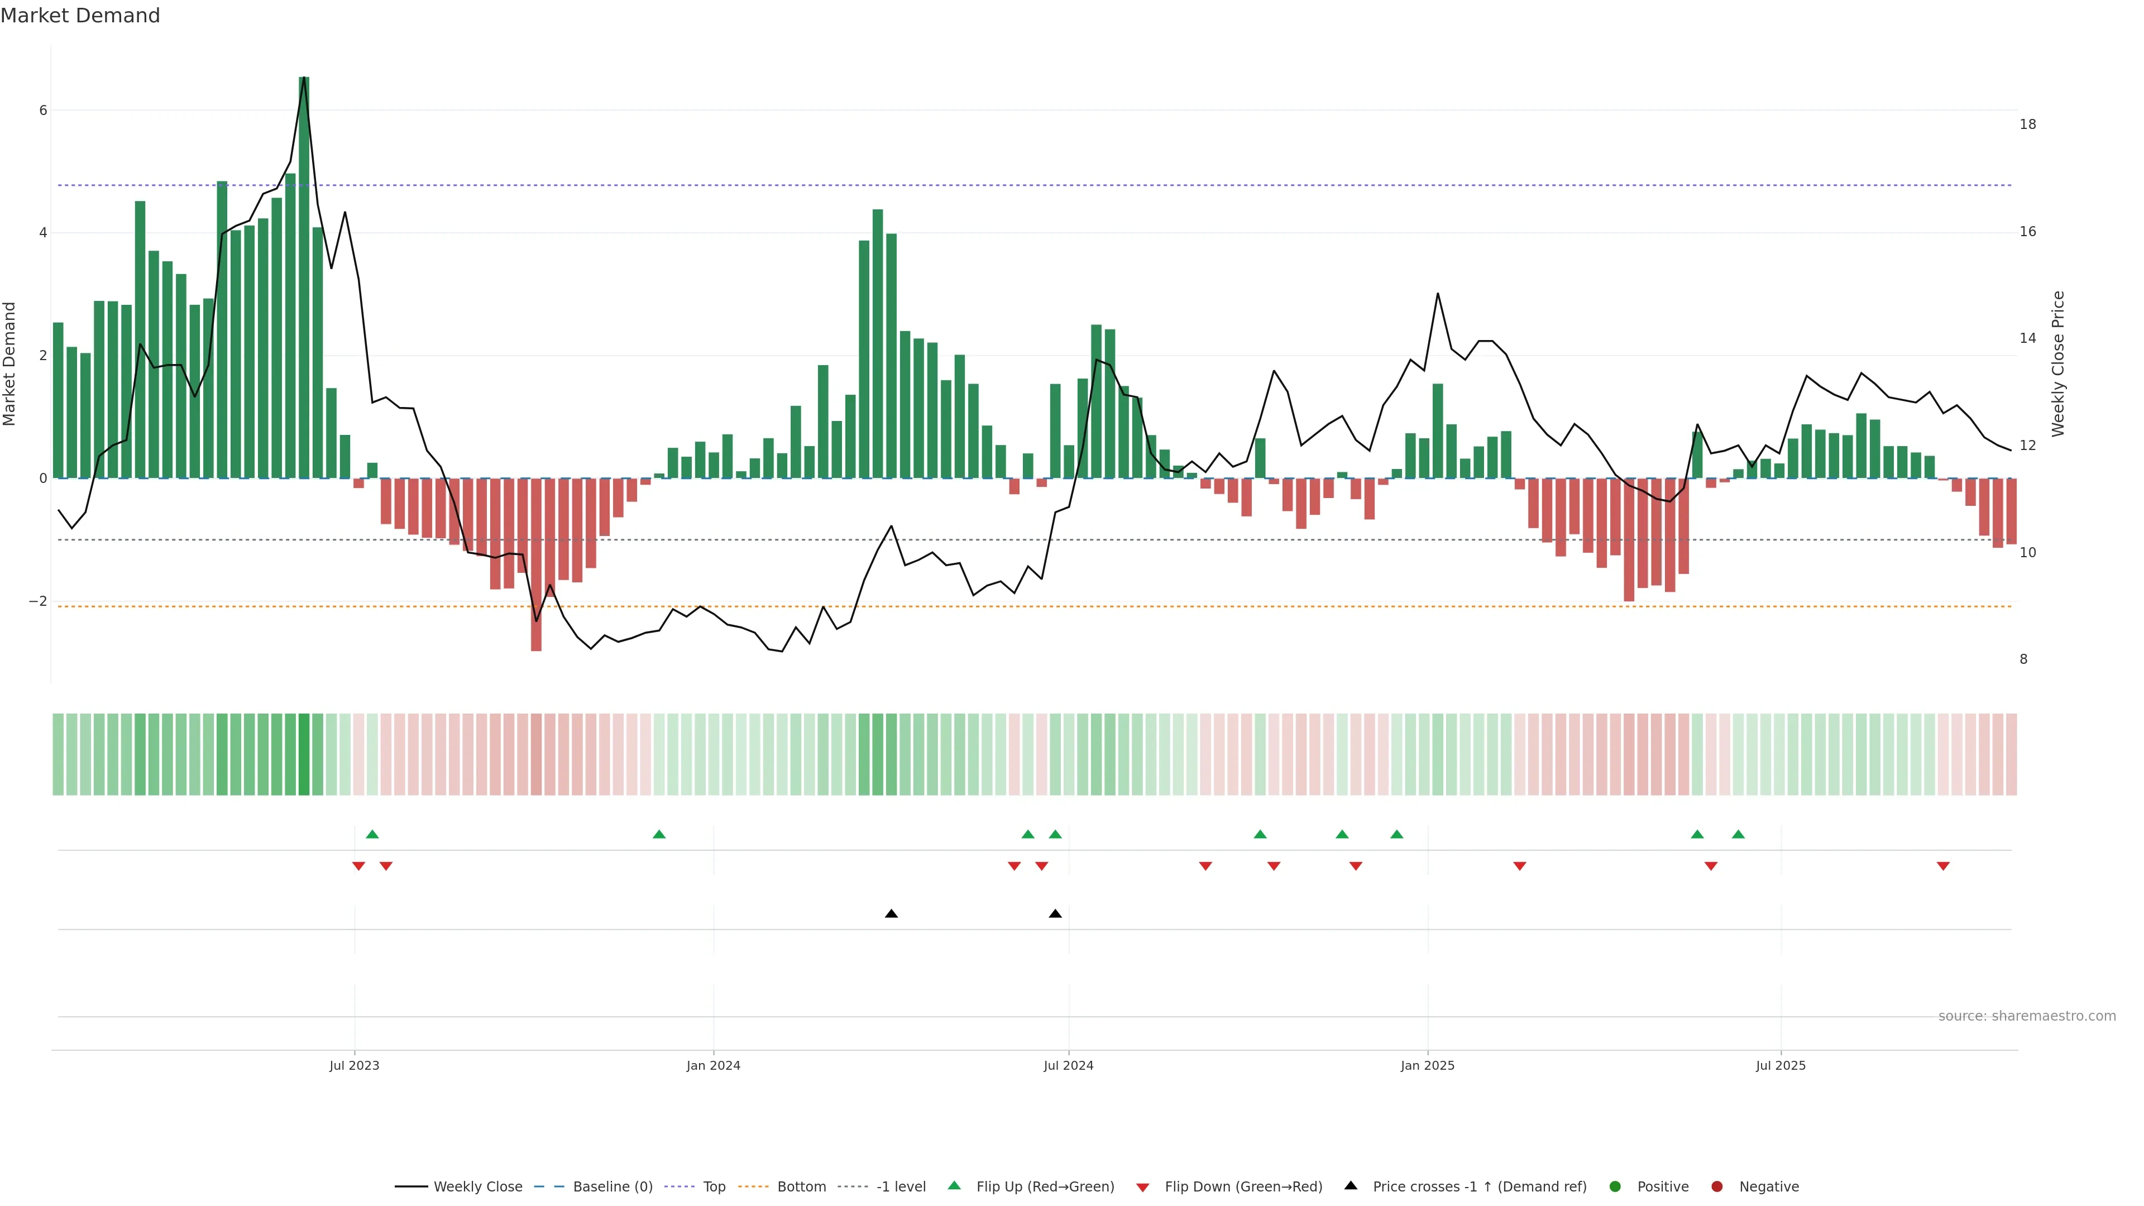Click the red Negative legend dot

1717,1187
